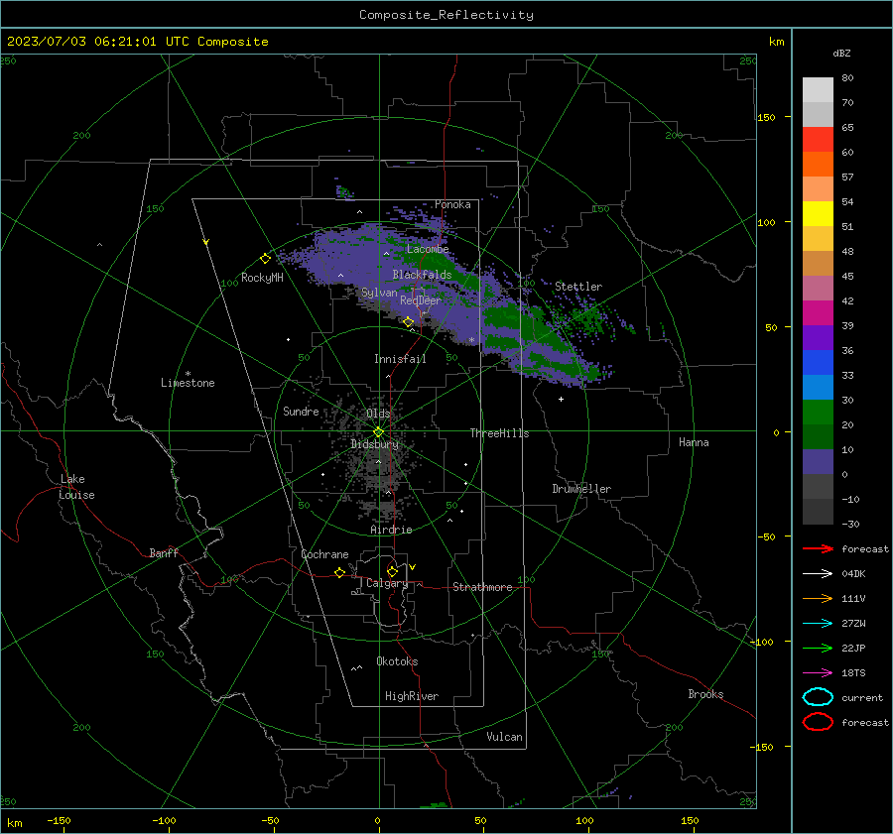Click the Stettler town label
Screen dimensions: 893x834
578,287
